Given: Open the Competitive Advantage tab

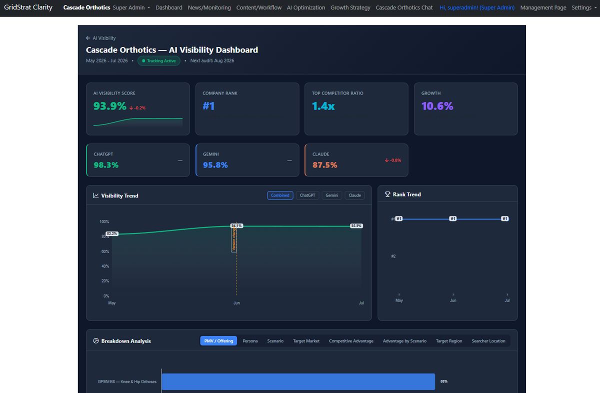Looking at the screenshot, I should pyautogui.click(x=351, y=341).
